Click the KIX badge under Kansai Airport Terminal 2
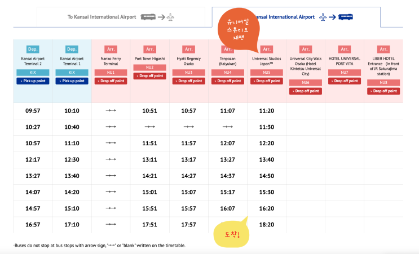 point(33,73)
